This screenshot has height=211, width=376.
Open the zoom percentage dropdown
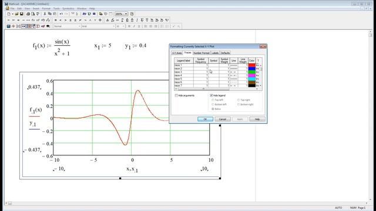click(126, 14)
